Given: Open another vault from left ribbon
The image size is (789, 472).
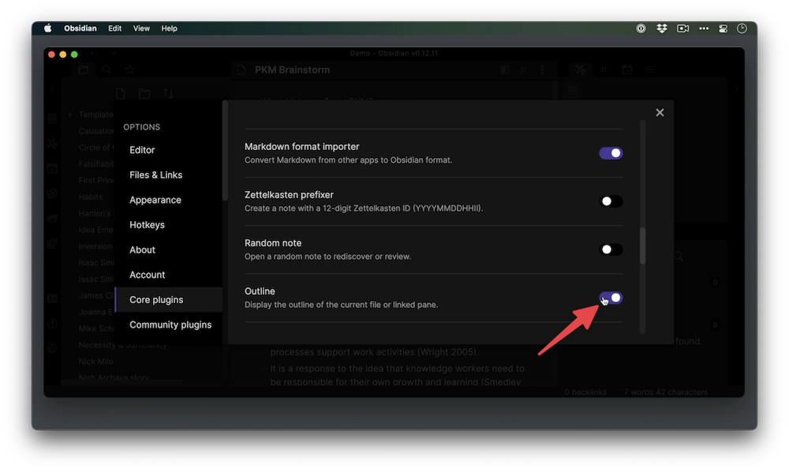Looking at the screenshot, I should click(x=52, y=298).
